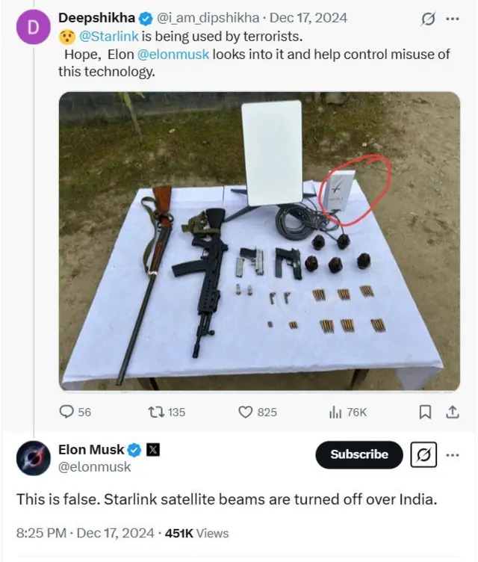View analytics via the 76K views icon
This screenshot has height=562, width=478.
pyautogui.click(x=335, y=412)
